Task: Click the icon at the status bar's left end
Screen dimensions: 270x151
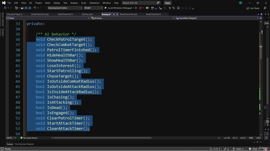Action: (x=2, y=149)
